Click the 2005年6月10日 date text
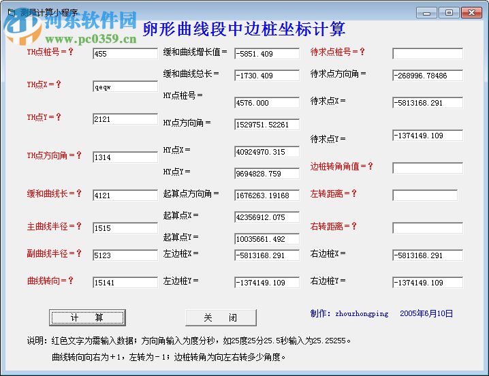489x376 pixels. (426, 313)
